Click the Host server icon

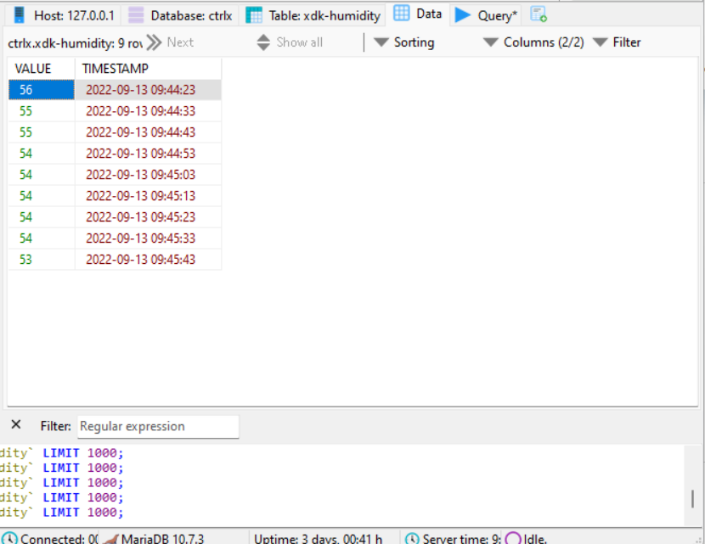point(19,15)
